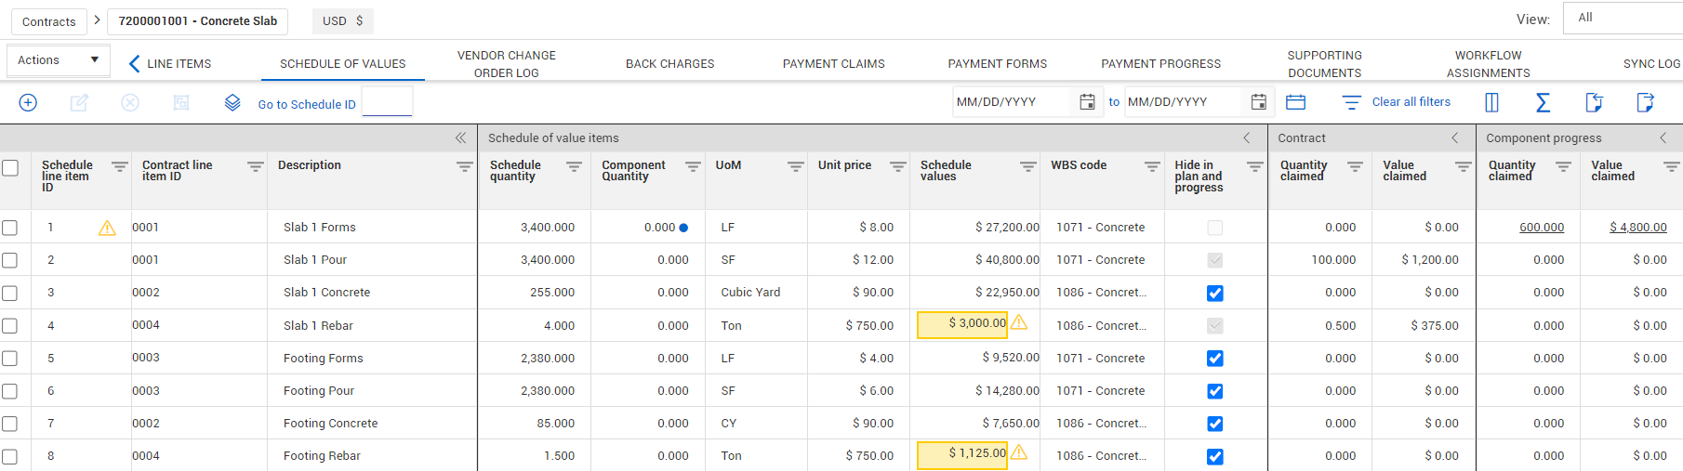Uncheck Hide in plan for Slab 1 Concrete
This screenshot has height=471, width=1683.
tap(1214, 294)
